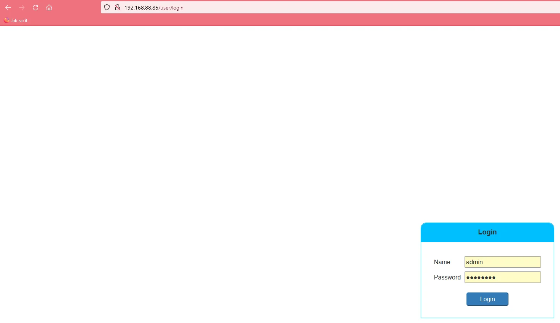560x323 pixels.
Task: Open the tracking protection shield info
Action: tap(107, 8)
